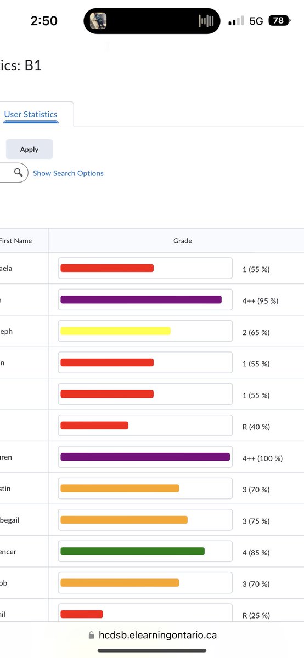Viewport: 304px width, 658px height.
Task: Click the First Name column header
Action: point(16,241)
